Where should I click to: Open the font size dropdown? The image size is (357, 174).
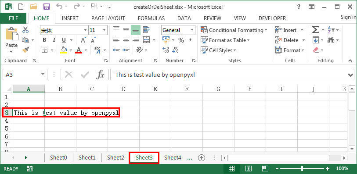tap(104, 30)
